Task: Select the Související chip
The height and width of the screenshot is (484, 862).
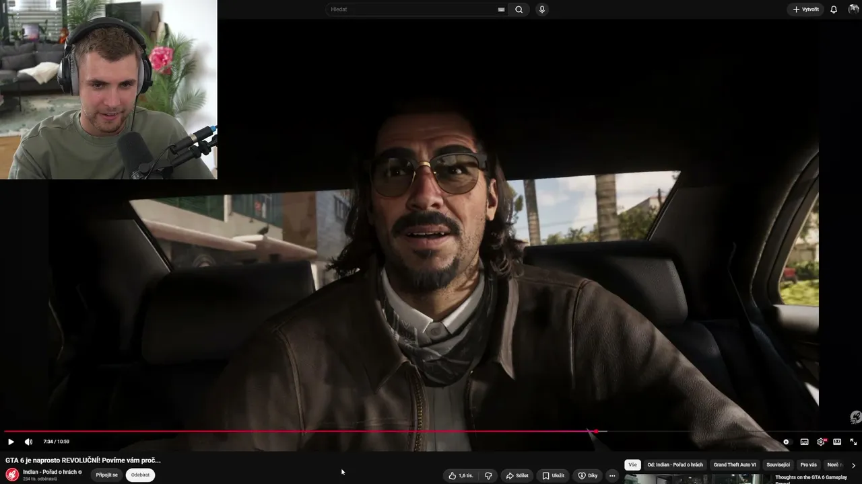Action: 778,465
